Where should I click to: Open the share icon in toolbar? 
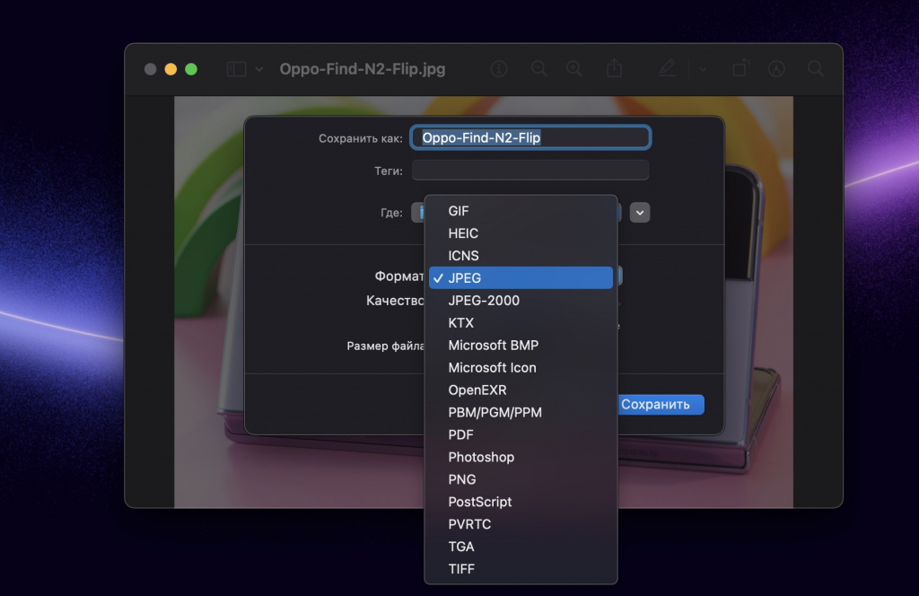point(614,68)
